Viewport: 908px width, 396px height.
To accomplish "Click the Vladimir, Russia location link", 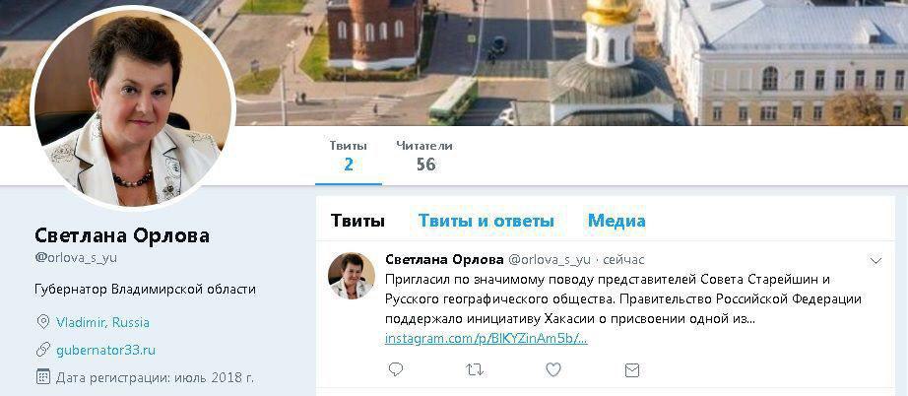I will coord(102,322).
